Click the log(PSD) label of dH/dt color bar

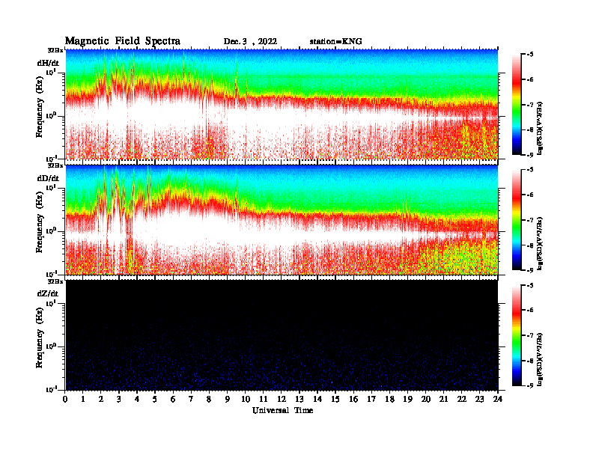[x=541, y=128]
